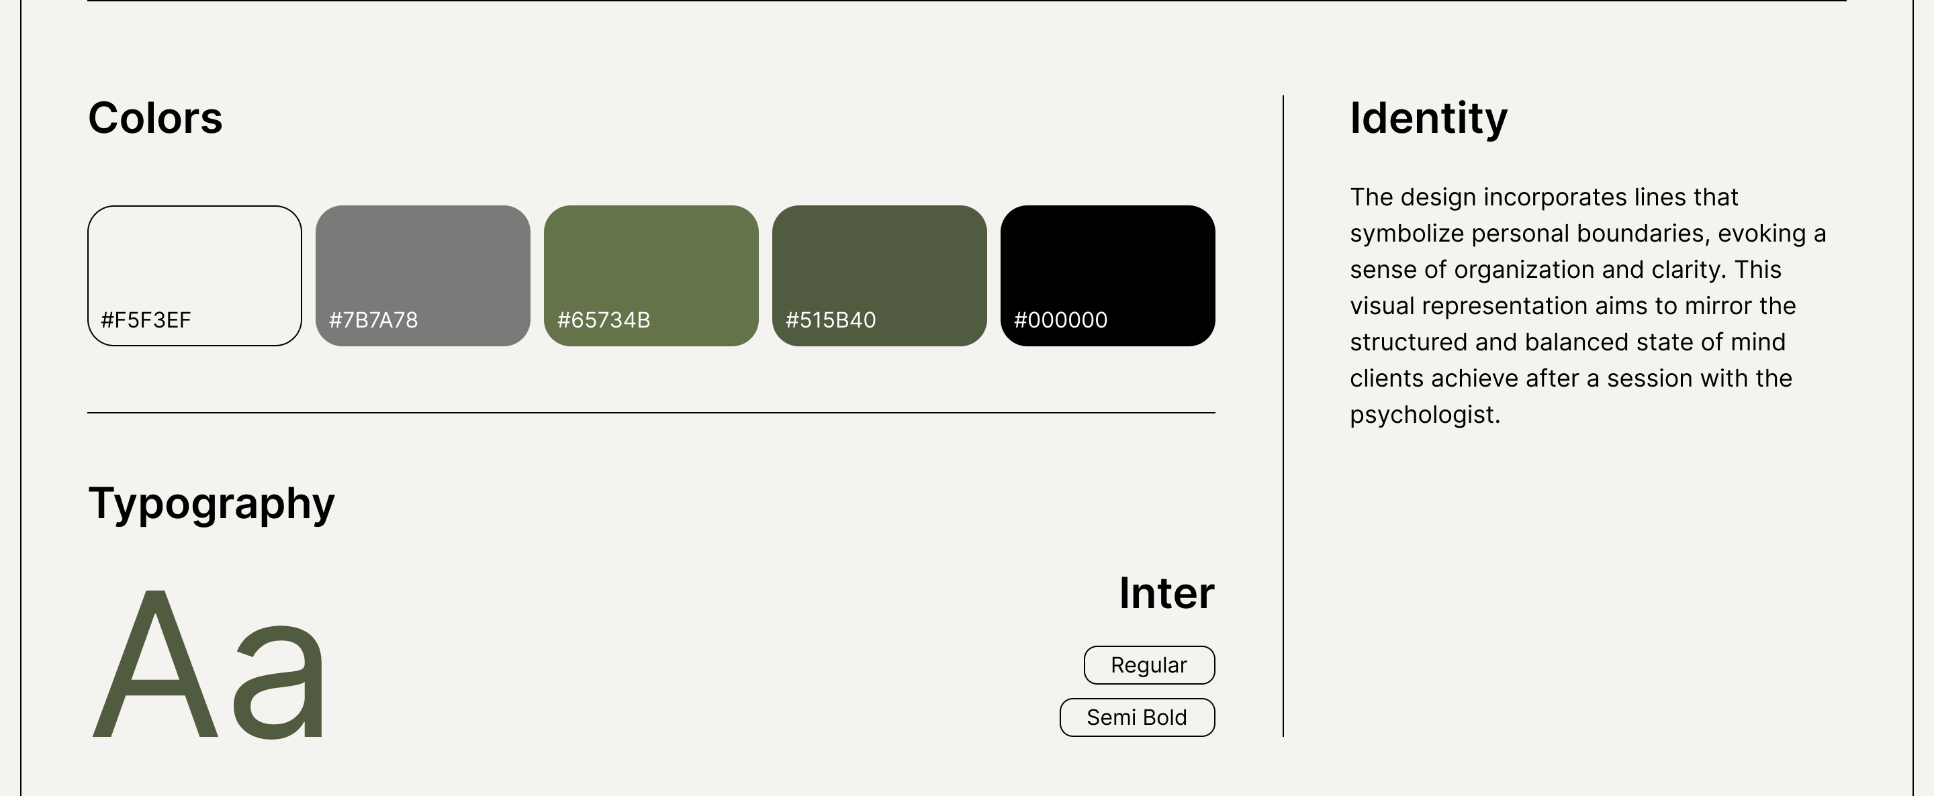Screen dimensions: 1934x796
Task: Select the Semi Bold weight pill
Action: tap(1137, 718)
